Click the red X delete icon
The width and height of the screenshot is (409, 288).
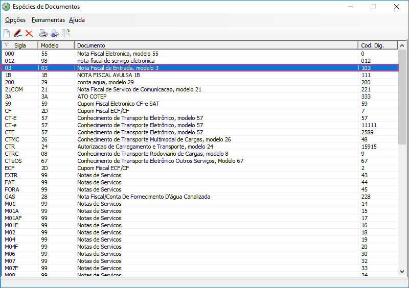tap(29, 34)
